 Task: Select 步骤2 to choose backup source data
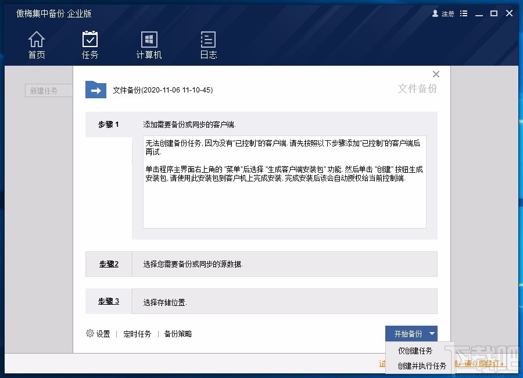pyautogui.click(x=109, y=263)
